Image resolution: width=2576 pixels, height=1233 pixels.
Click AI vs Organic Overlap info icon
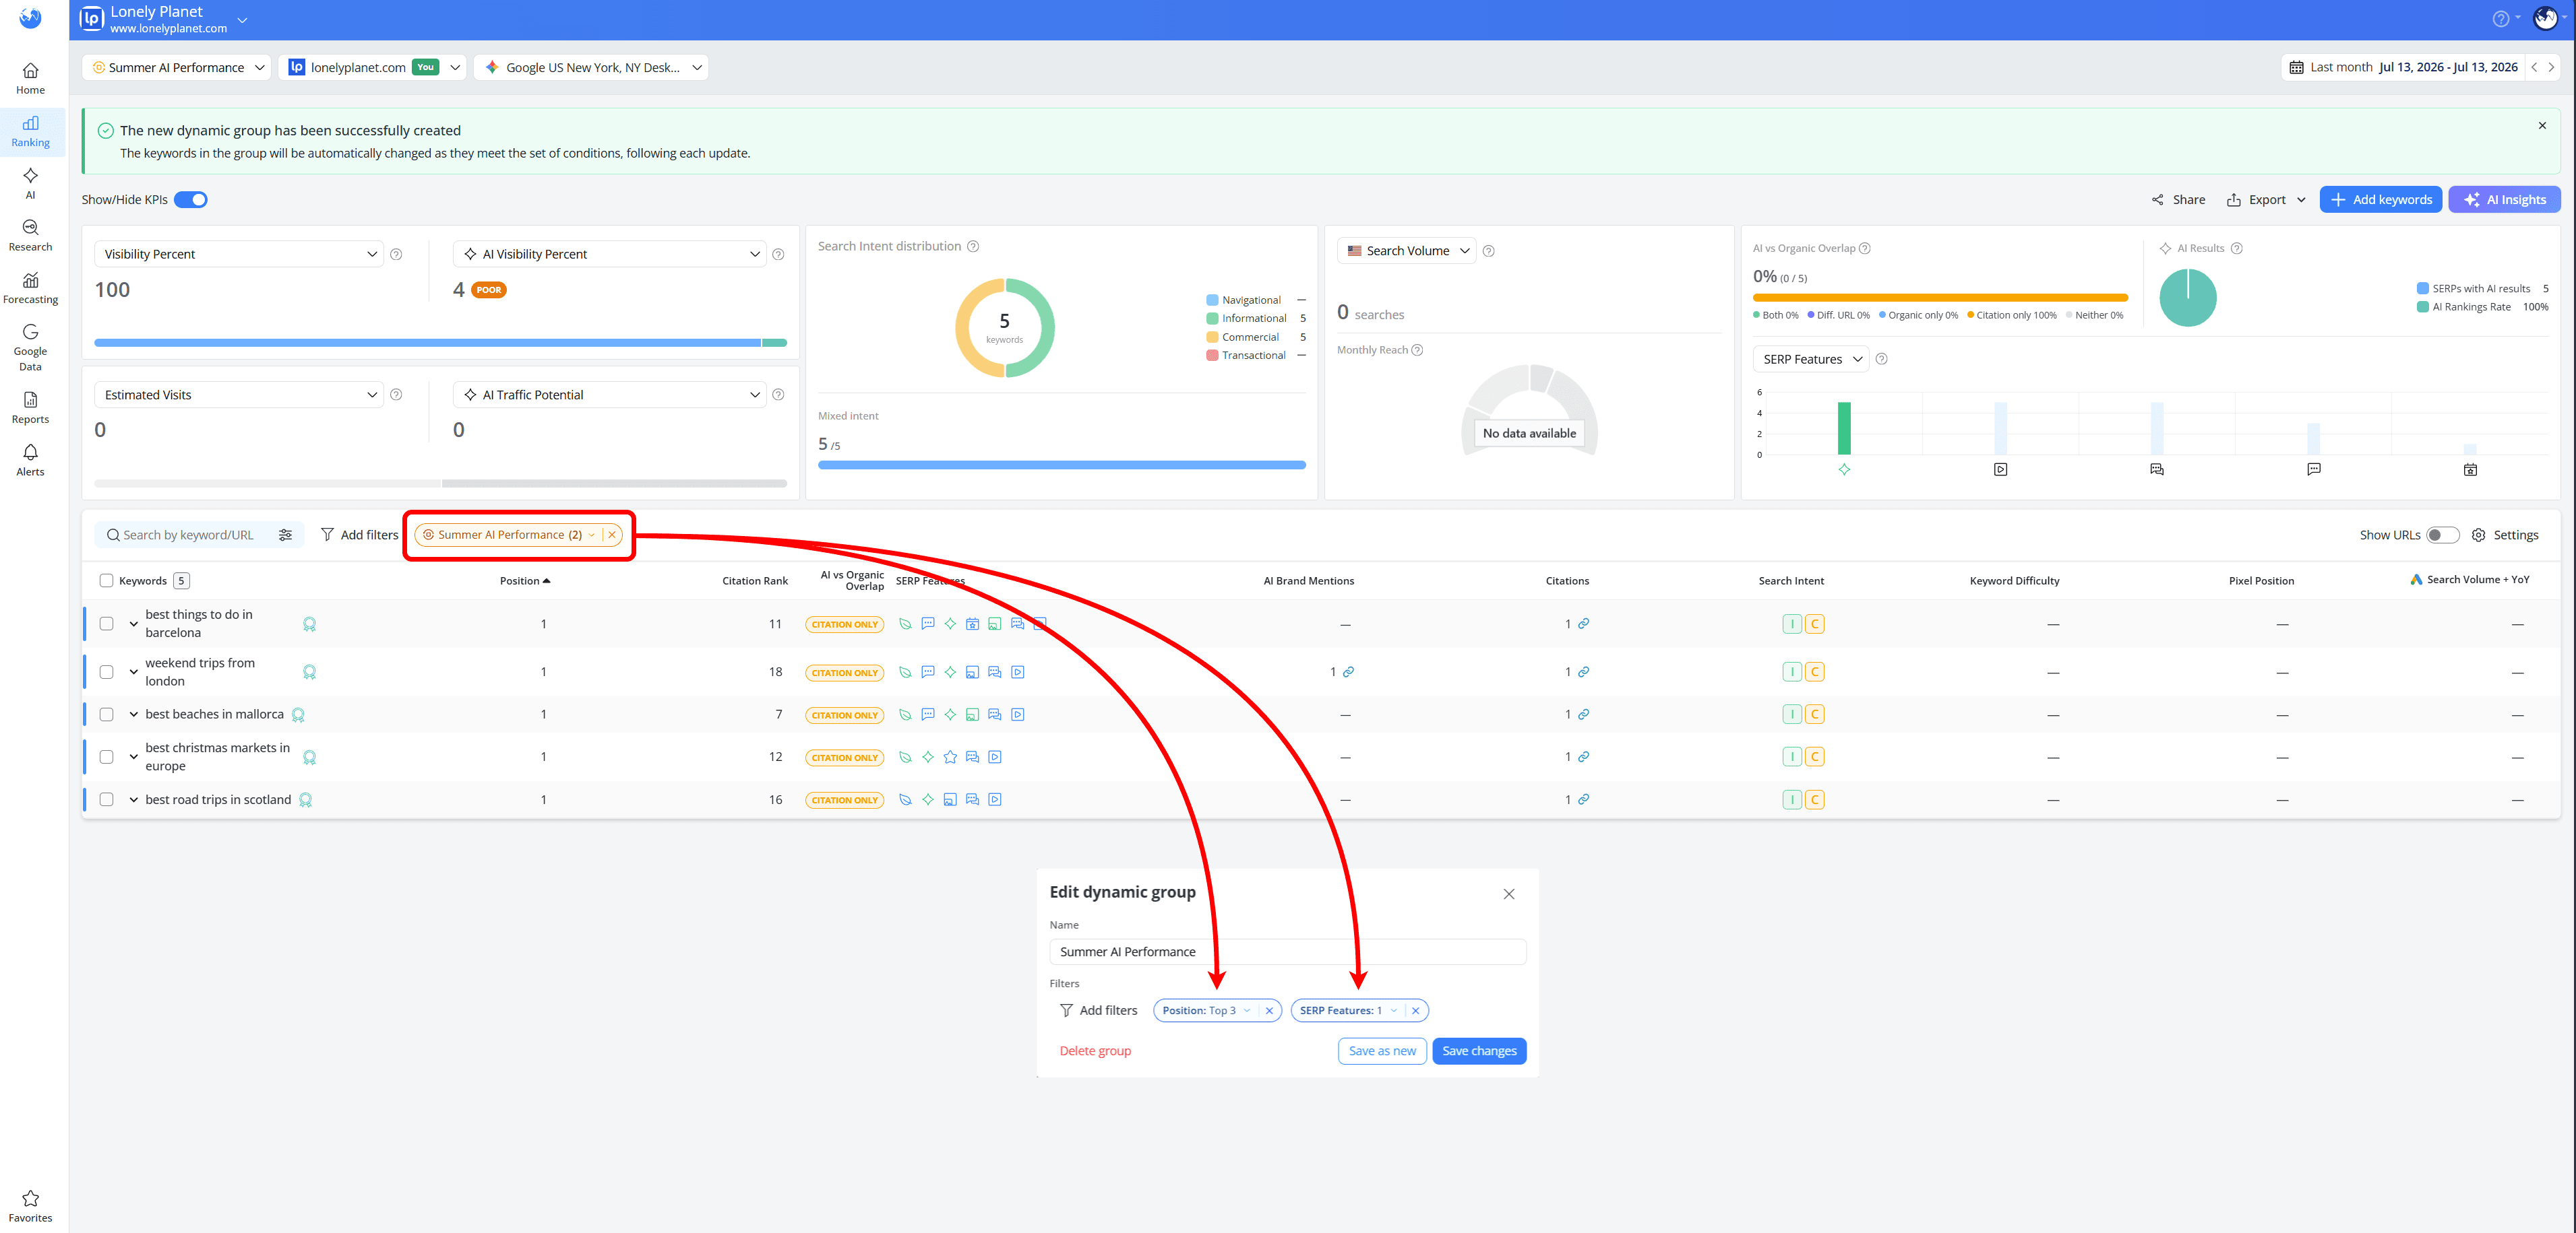[x=1864, y=248]
